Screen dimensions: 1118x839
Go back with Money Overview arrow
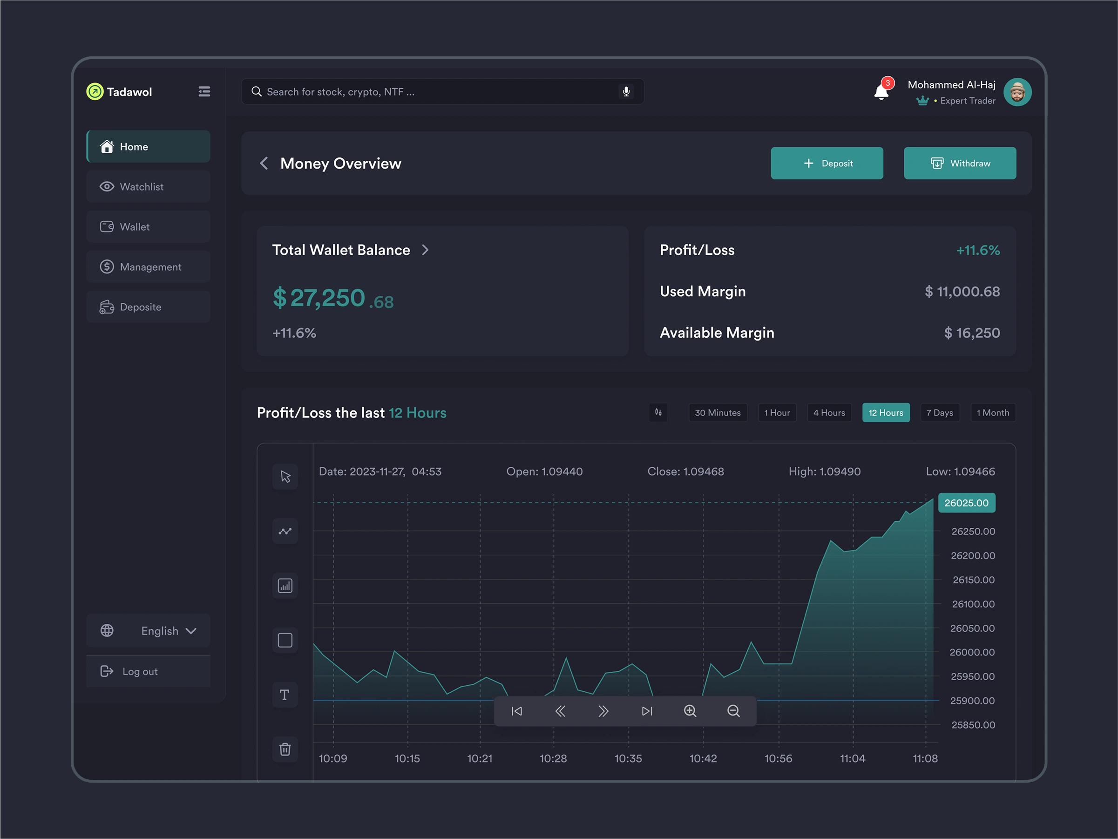click(x=264, y=164)
